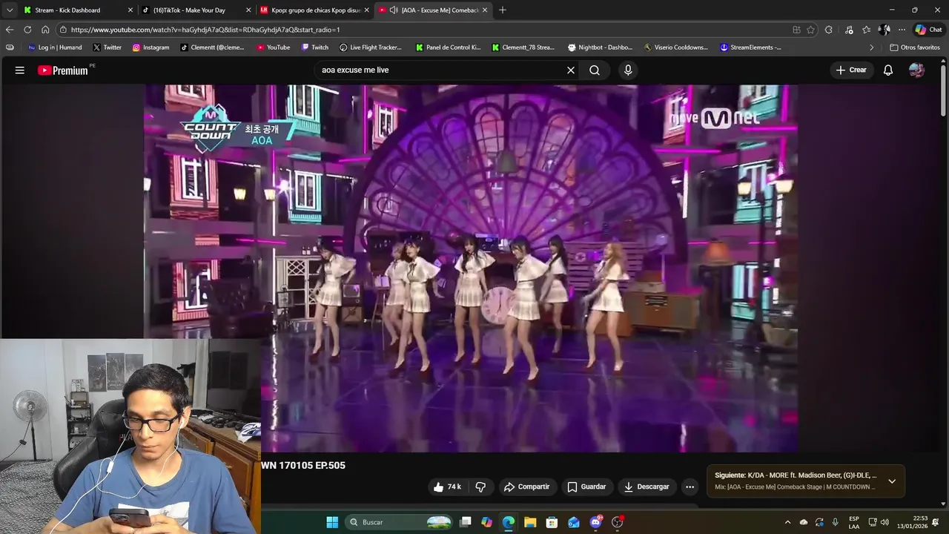Close the AOA - Excuse Me Comeback tab
Screen dimensions: 949x534
(485, 10)
